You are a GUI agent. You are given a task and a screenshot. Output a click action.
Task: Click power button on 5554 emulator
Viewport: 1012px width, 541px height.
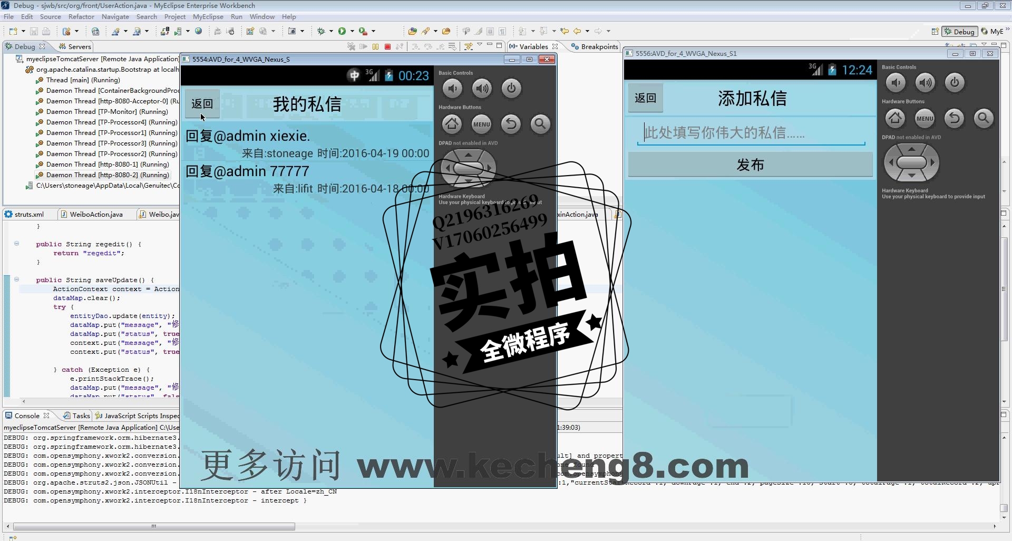tap(511, 88)
